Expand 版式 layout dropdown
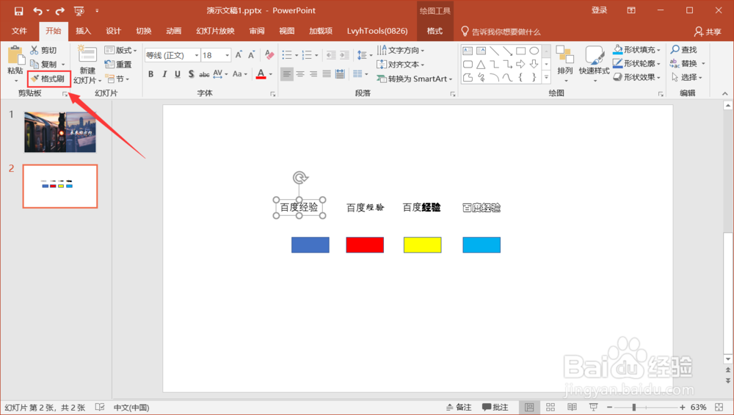This screenshot has height=415, width=734. pyautogui.click(x=121, y=50)
